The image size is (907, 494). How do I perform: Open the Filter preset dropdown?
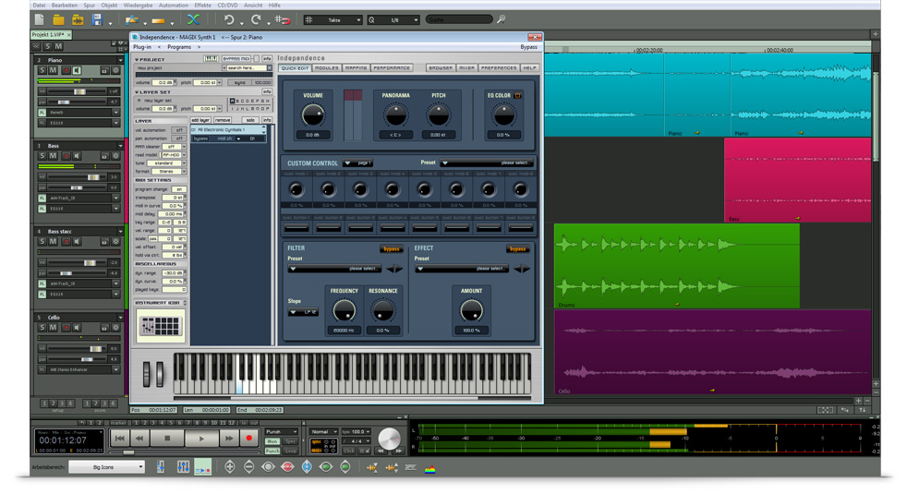(x=335, y=269)
